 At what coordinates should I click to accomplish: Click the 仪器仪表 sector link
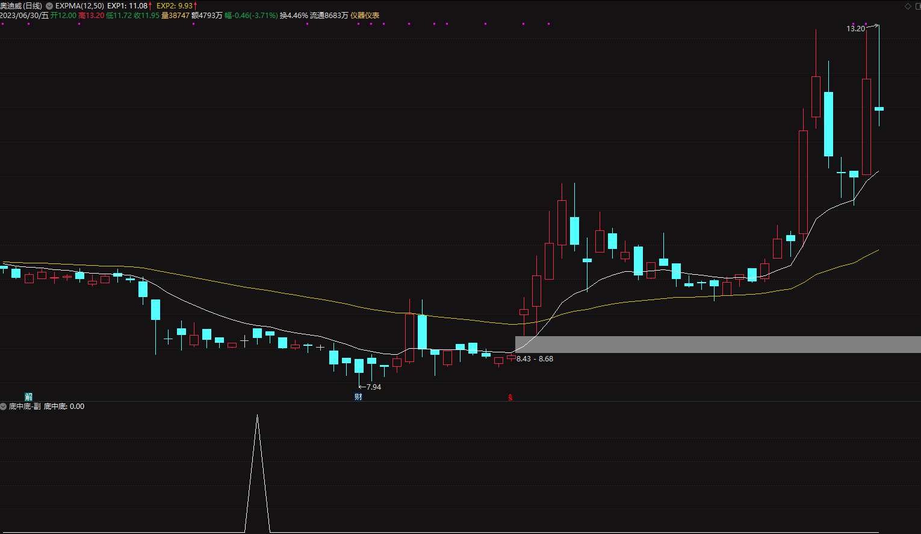click(x=365, y=16)
